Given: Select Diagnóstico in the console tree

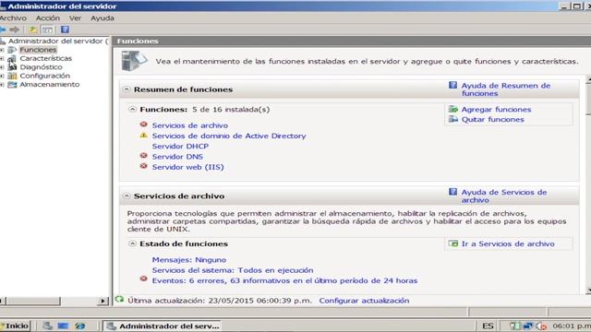Looking at the screenshot, I should (41, 67).
